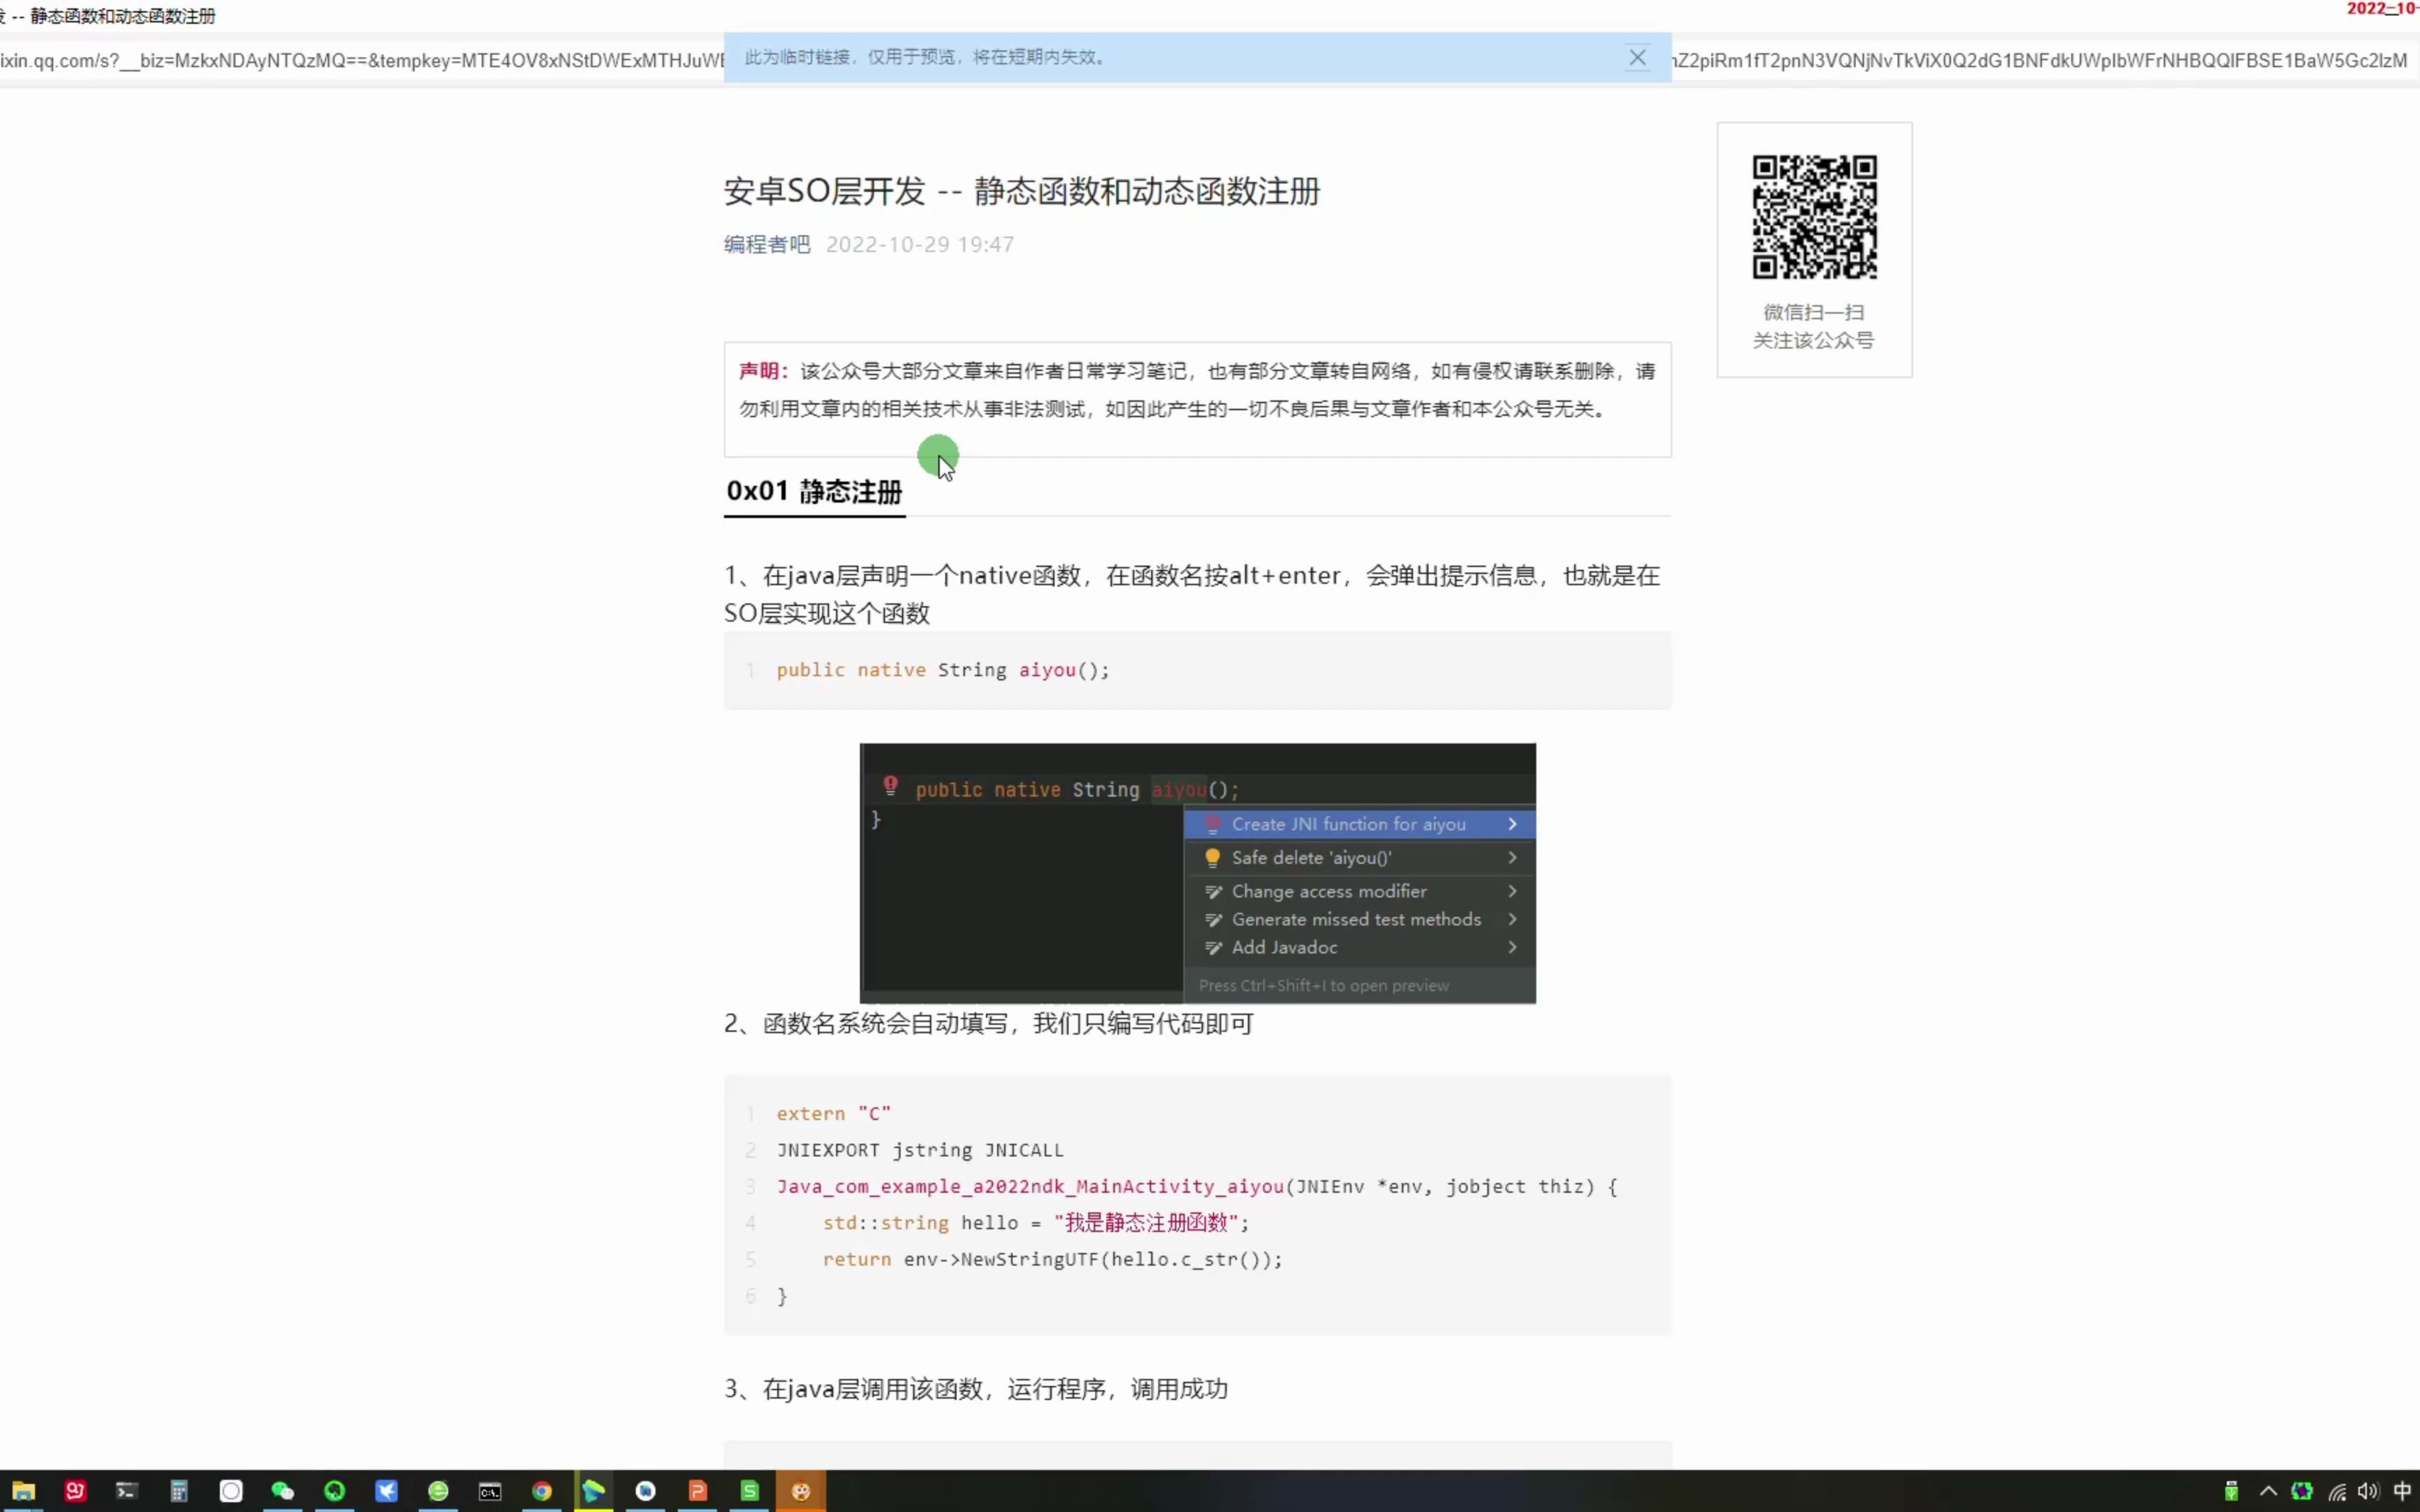The width and height of the screenshot is (2420, 1512).
Task: Click the 'JNIEXPORT jstring JNICALL' code line
Action: (x=920, y=1150)
